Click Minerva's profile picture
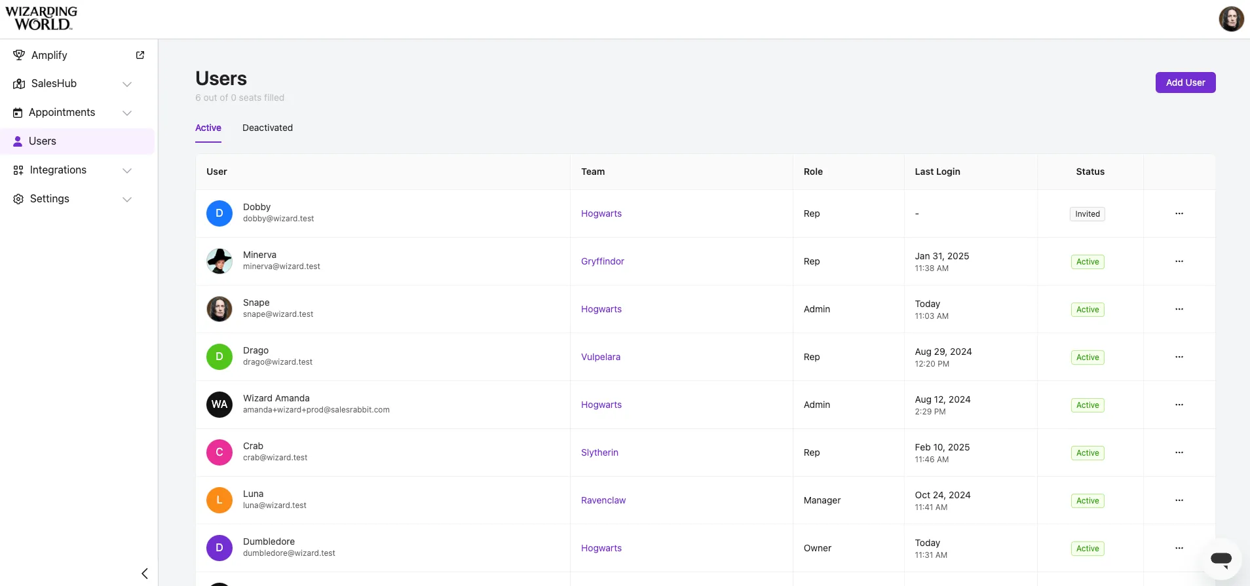 click(219, 261)
